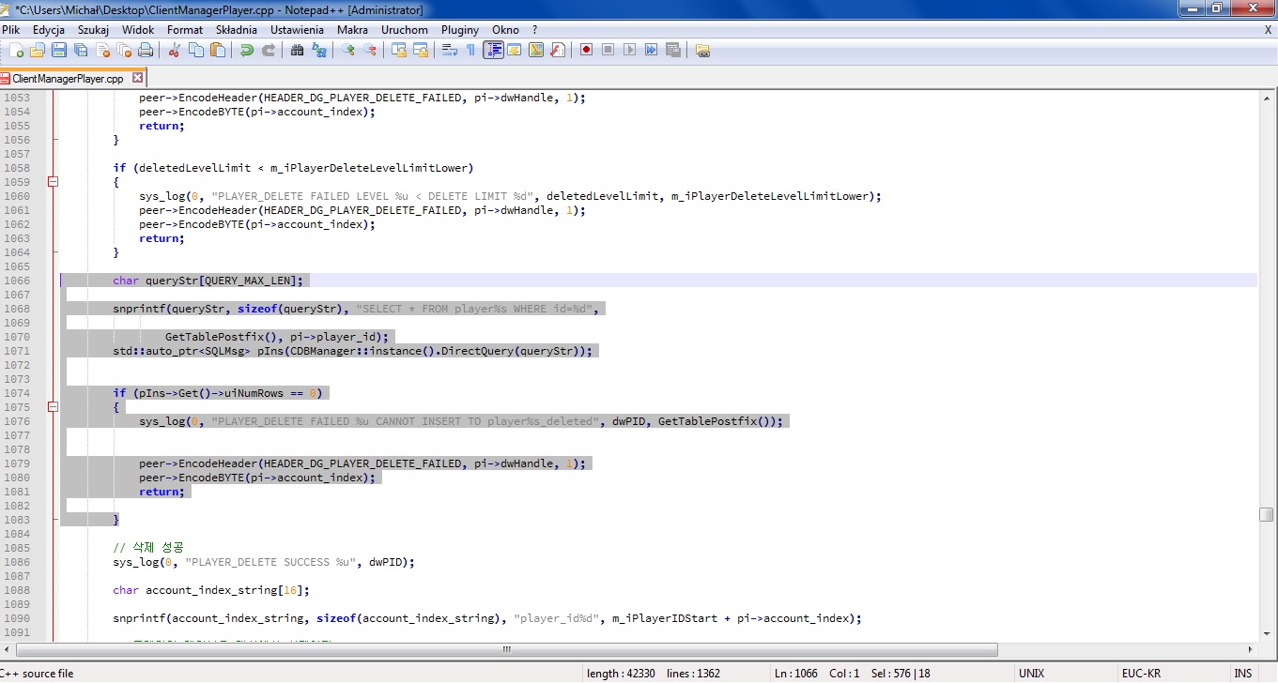Cut selection with the scissors icon
1278x683 pixels.
[x=175, y=50]
